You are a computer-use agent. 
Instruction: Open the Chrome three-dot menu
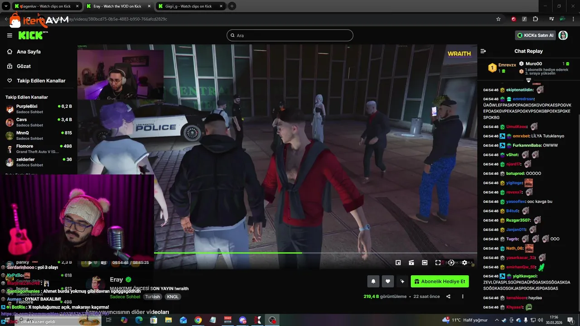(573, 19)
